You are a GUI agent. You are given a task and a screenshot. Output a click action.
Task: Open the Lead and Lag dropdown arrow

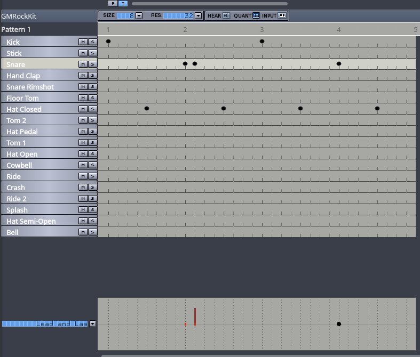(92, 324)
